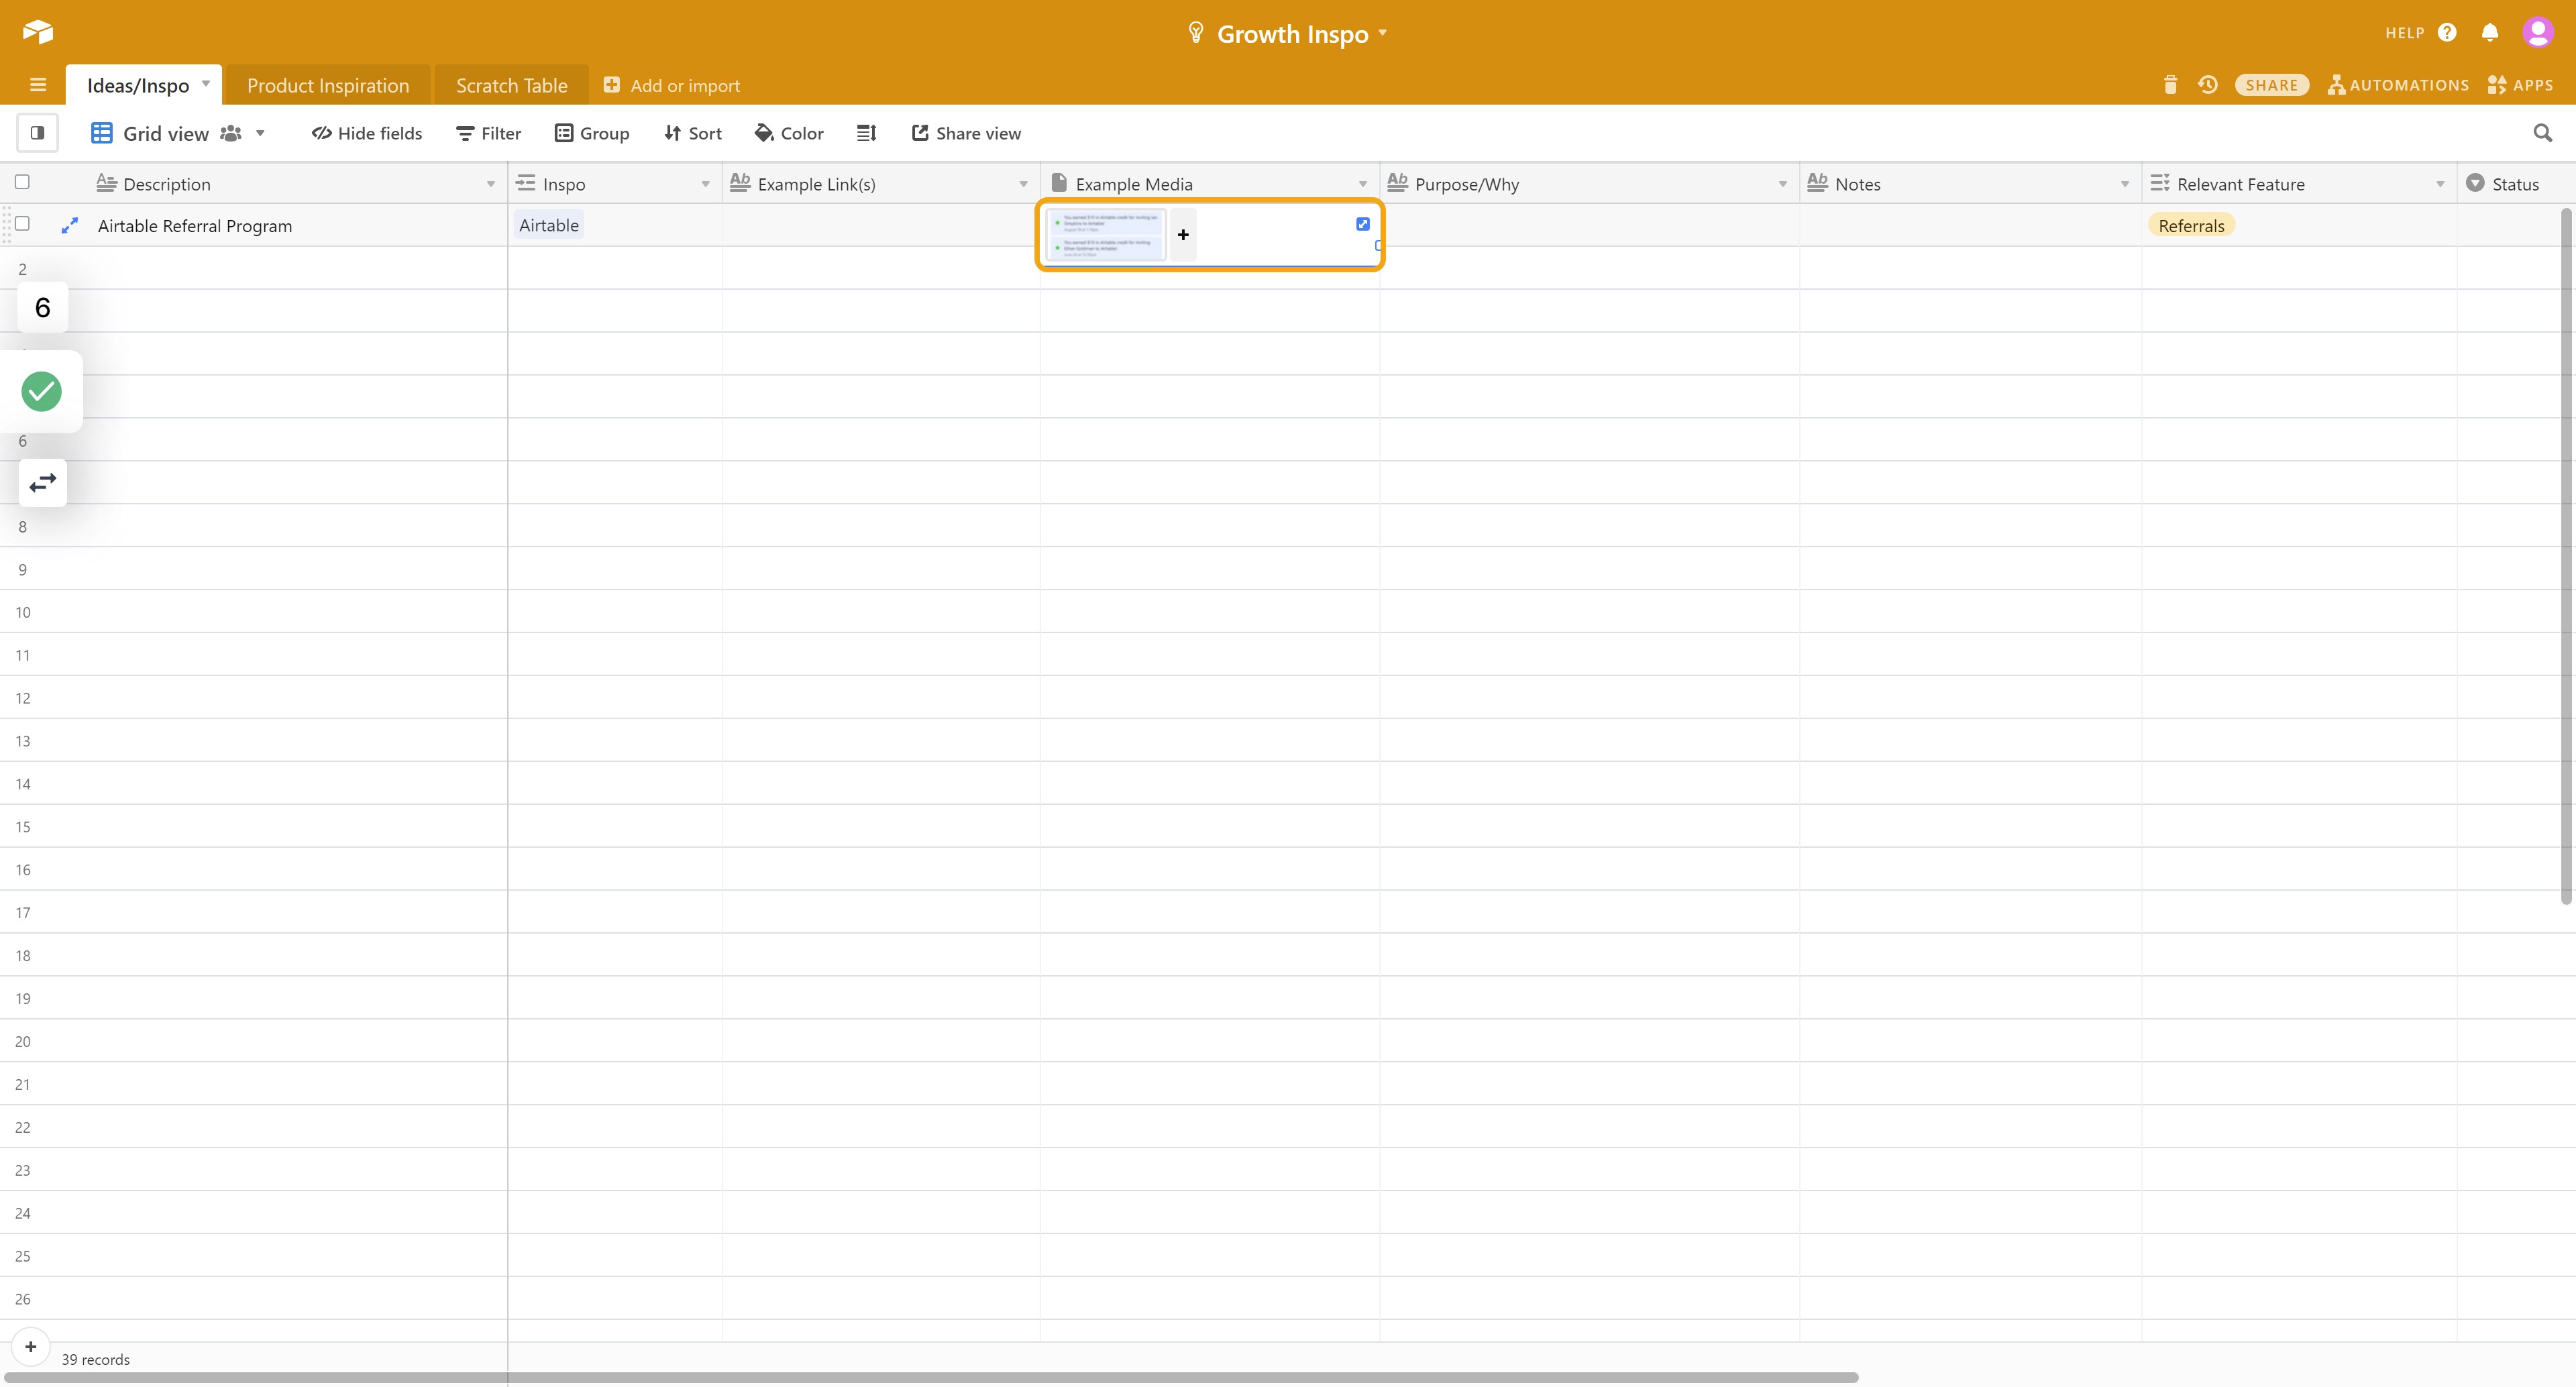Viewport: 2576px width, 1387px height.
Task: Switch to the Product Inspiration tab
Action: (328, 85)
